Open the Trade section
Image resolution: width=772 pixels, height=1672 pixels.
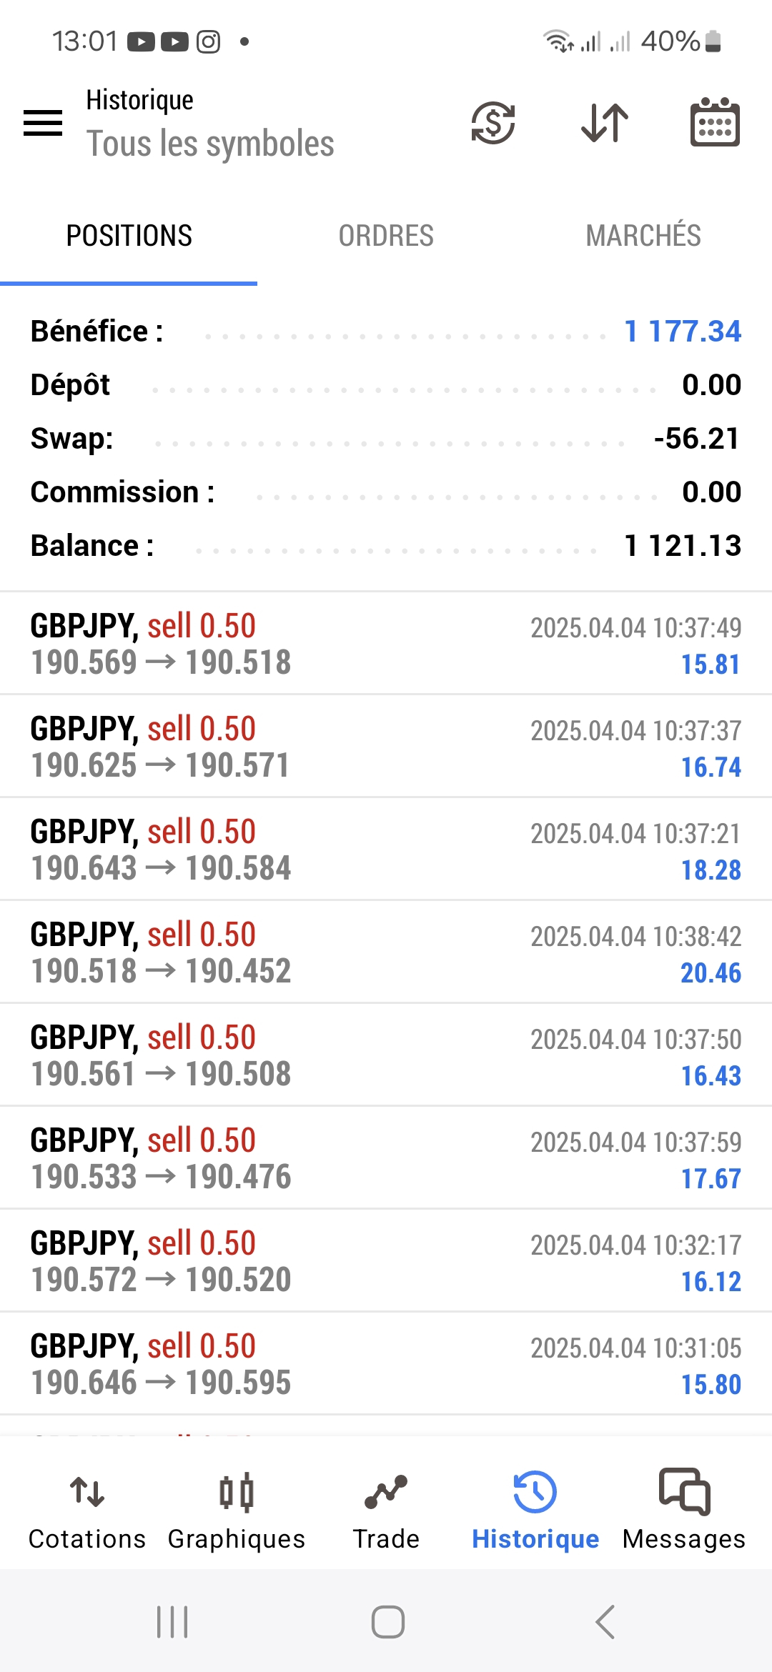coord(386,1509)
